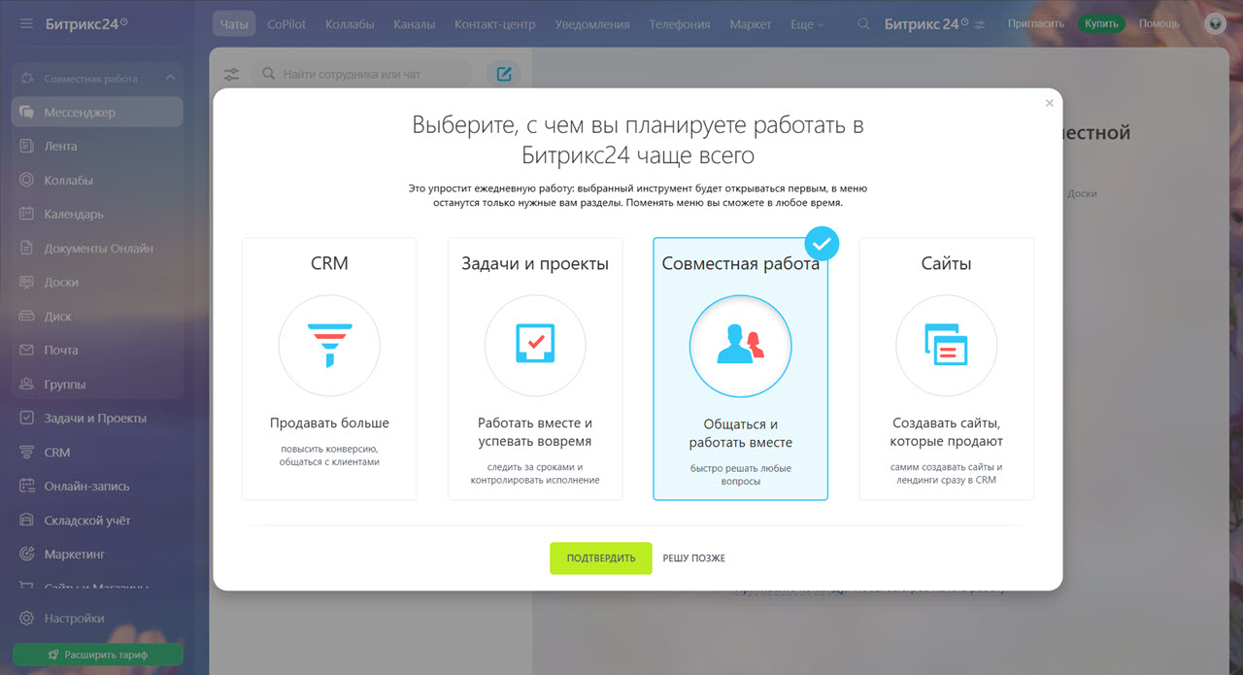Viewport: 1243px width, 675px height.
Task: Click the Календарь sidebar icon
Action: pyautogui.click(x=27, y=215)
